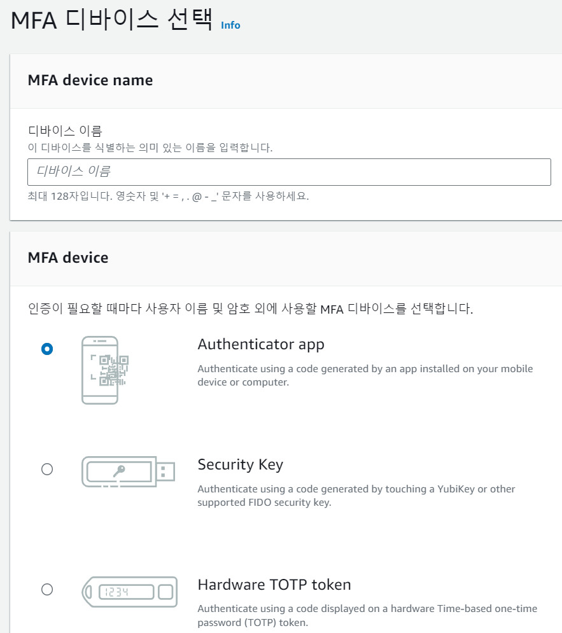562x633 pixels.
Task: Click the 'MFA 디바이스 선택' page title
Action: click(111, 20)
